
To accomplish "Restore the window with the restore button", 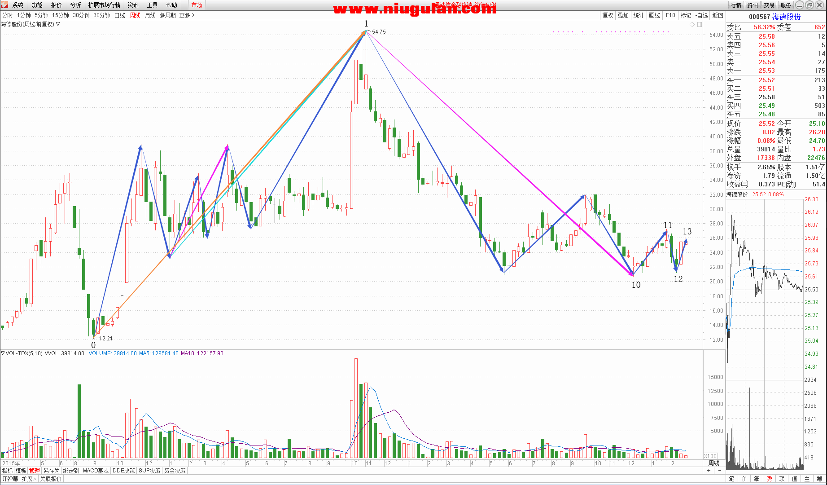I will click(809, 5).
